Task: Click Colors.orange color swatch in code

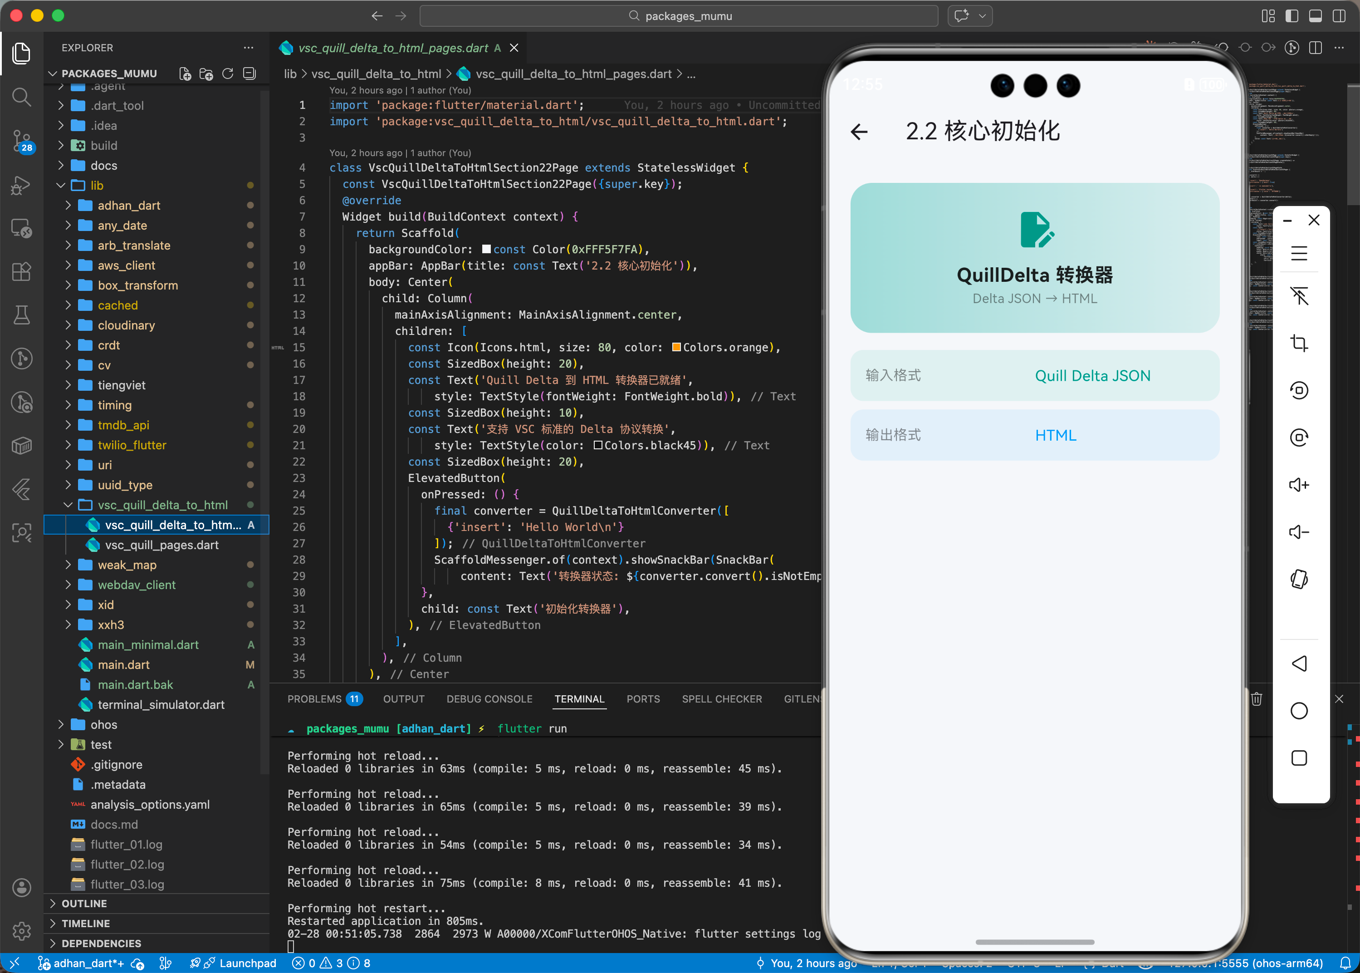Action: [x=676, y=348]
